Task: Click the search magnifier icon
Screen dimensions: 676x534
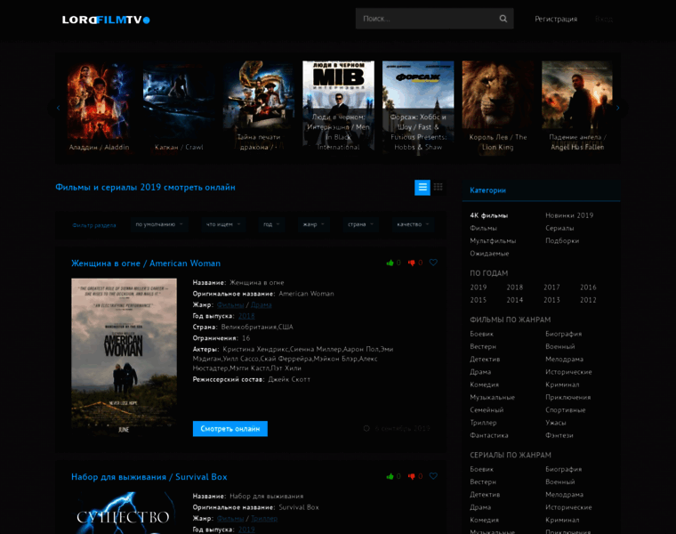Action: 503,19
